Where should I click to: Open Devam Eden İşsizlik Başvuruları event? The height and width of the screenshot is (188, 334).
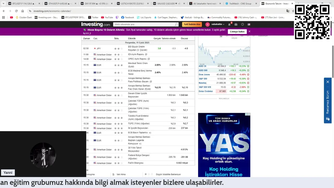click(138, 95)
